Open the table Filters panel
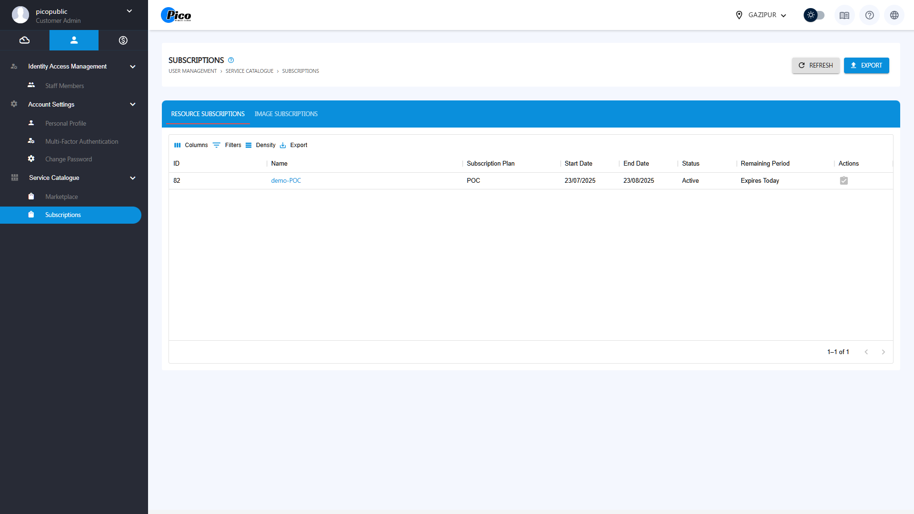Image resolution: width=914 pixels, height=514 pixels. pyautogui.click(x=227, y=145)
